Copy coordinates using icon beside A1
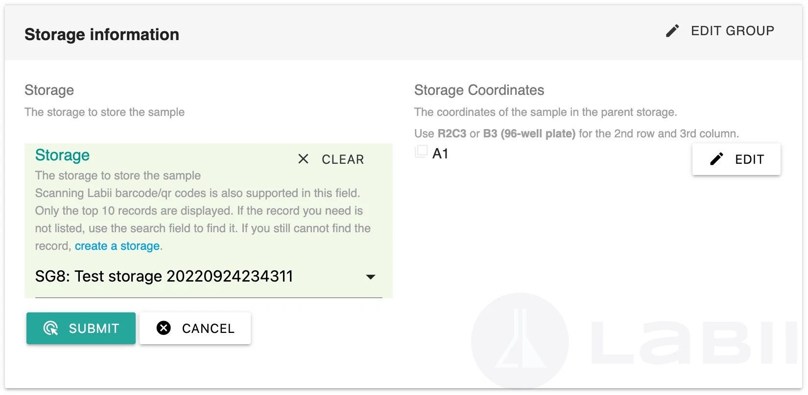Viewport: 808px width, 395px height. [x=421, y=152]
